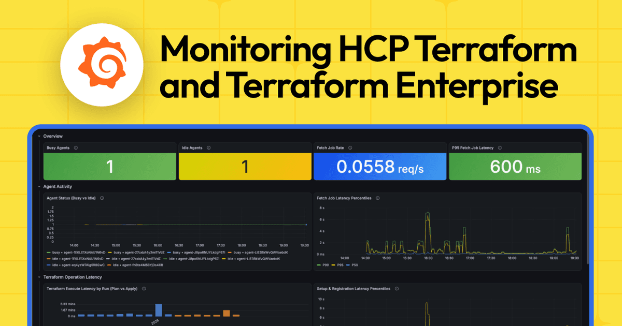Viewport: 622px width, 326px height.
Task: Toggle the idle agent-fn8te4M5BYjDs4XB legend series
Action: coord(135,264)
